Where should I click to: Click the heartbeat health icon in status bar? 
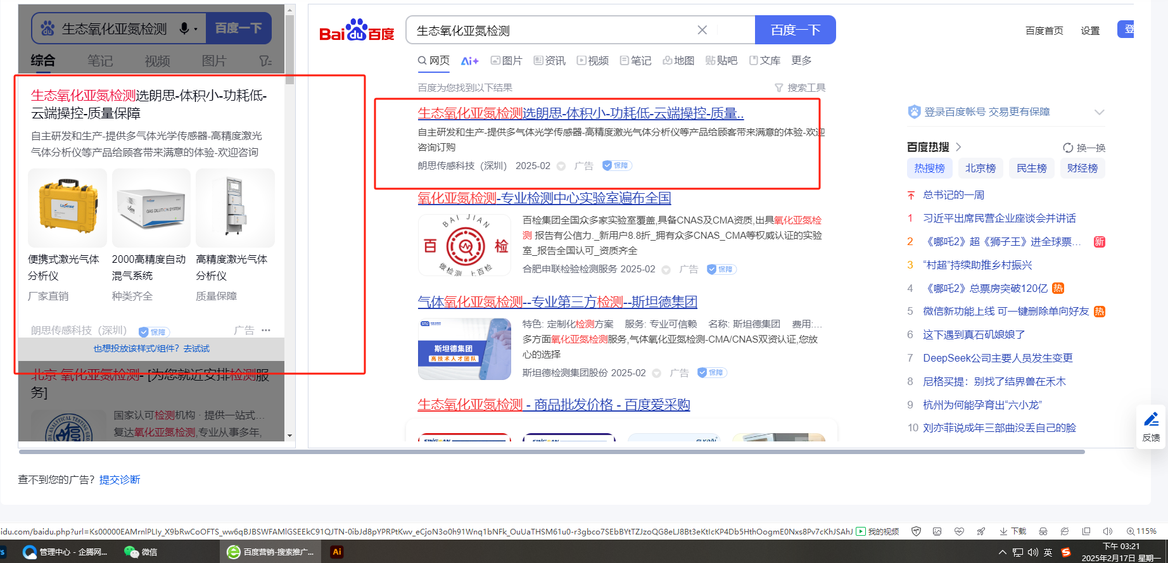pos(959,531)
